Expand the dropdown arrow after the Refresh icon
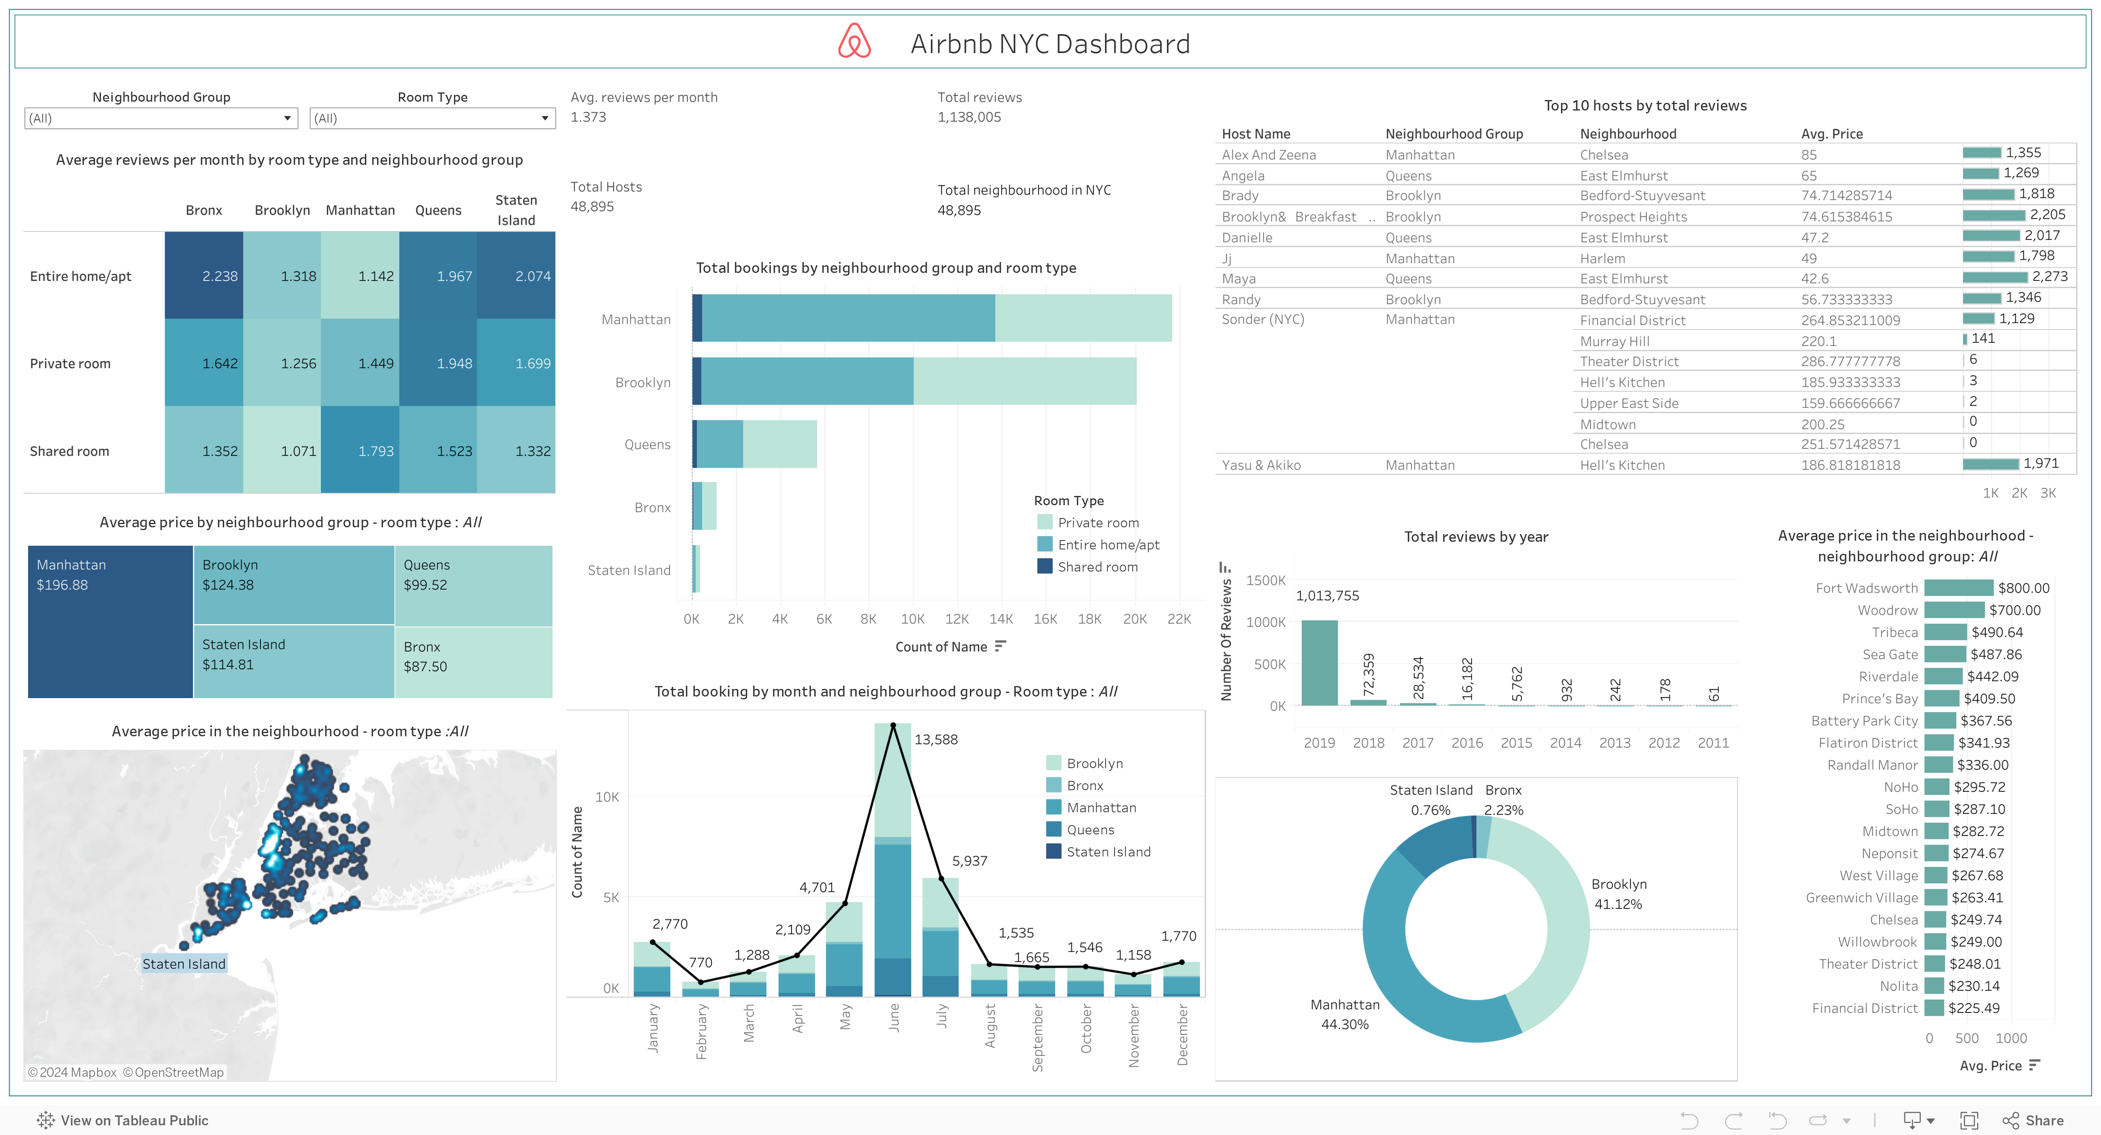The image size is (2101, 1135). (x=1846, y=1121)
